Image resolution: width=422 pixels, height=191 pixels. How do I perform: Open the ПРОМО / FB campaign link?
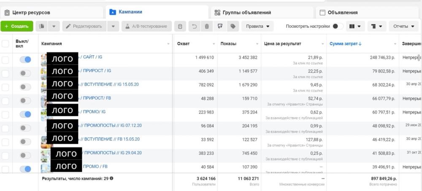95,167
